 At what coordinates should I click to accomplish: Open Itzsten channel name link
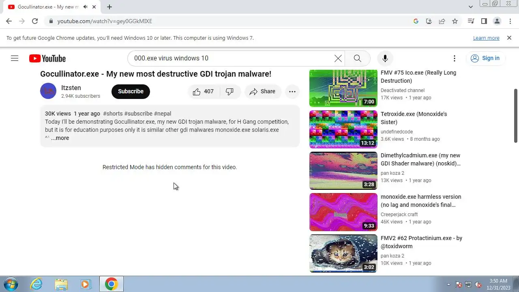[71, 88]
